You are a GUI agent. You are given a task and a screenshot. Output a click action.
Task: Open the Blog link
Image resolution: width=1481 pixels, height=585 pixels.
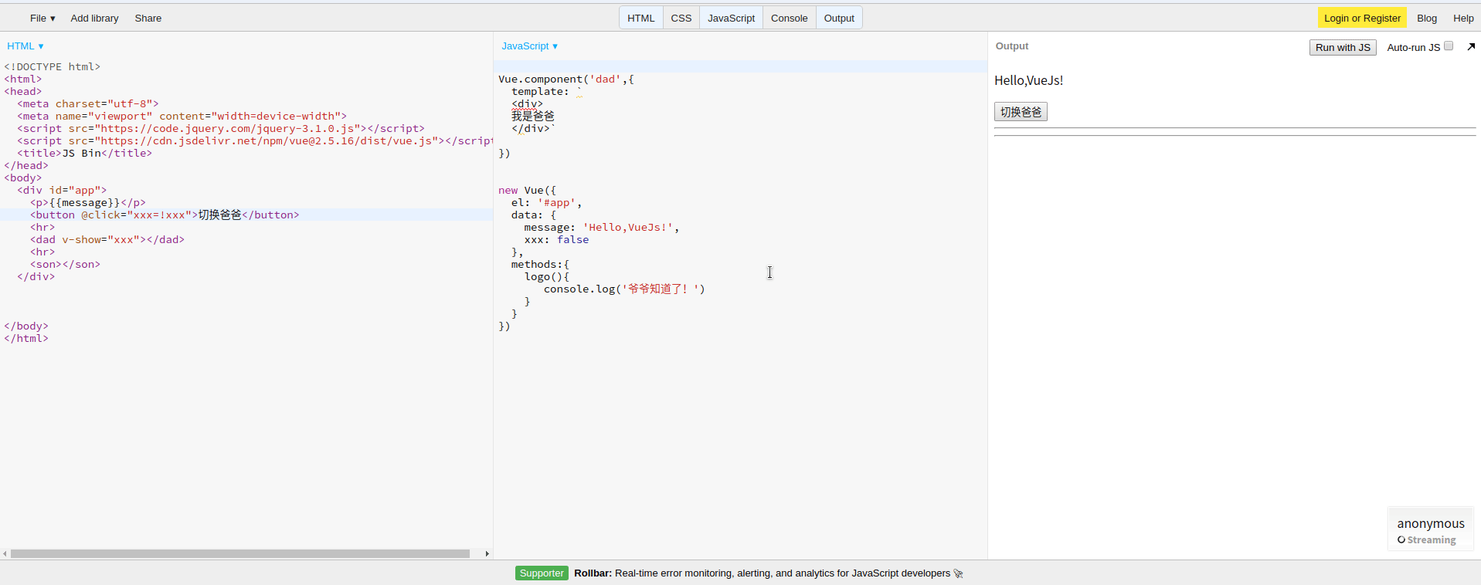point(1426,18)
